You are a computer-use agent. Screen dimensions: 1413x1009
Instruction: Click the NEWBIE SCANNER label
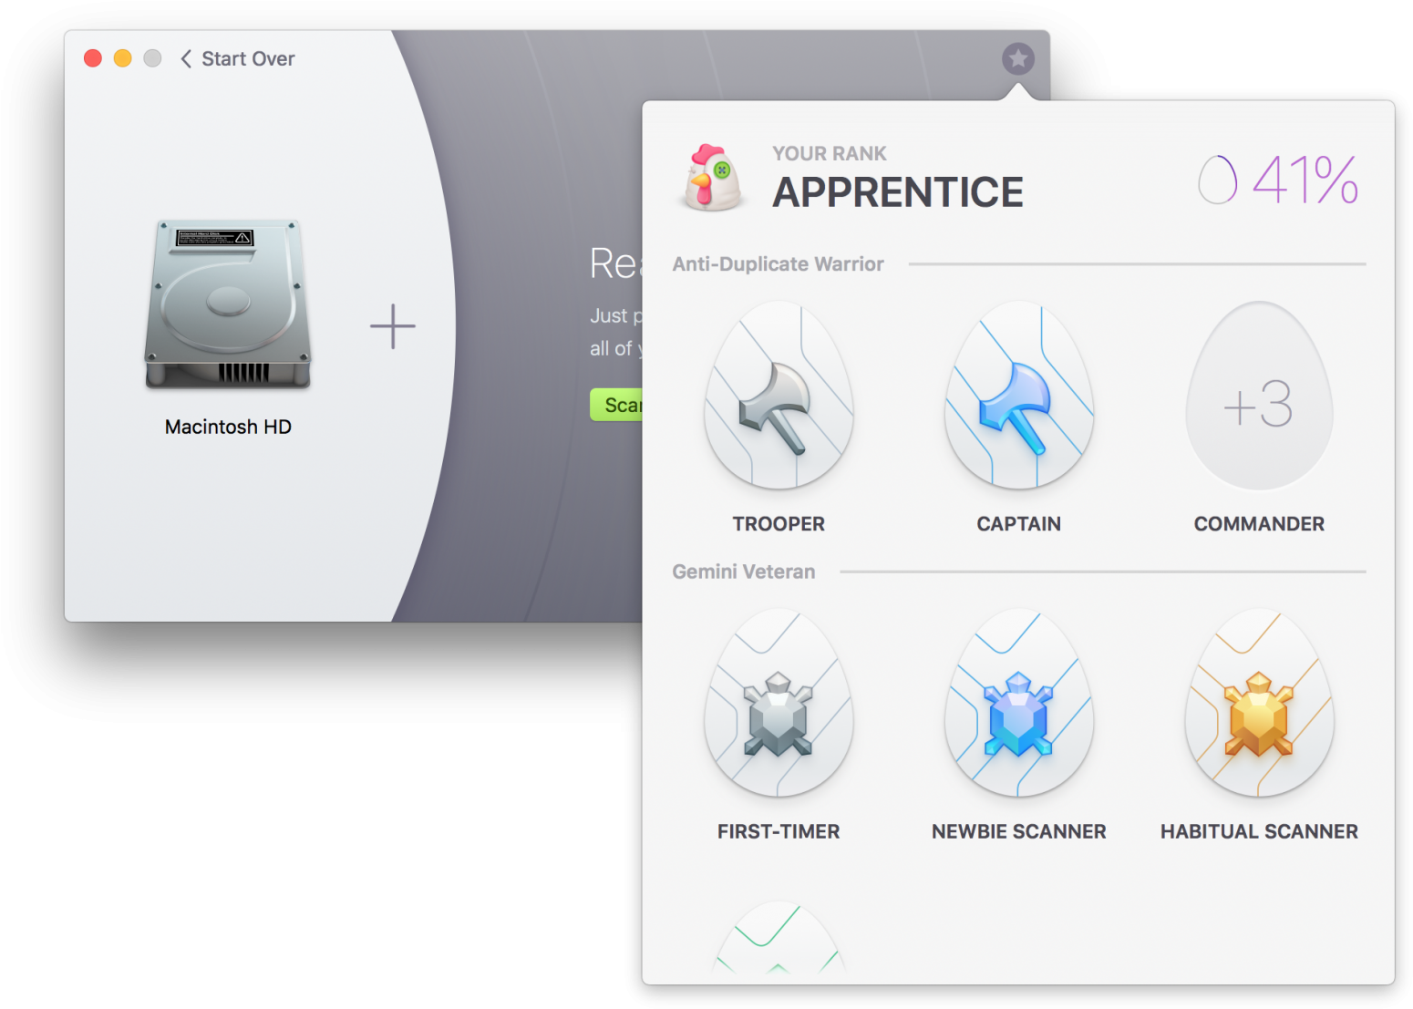pos(1019,831)
